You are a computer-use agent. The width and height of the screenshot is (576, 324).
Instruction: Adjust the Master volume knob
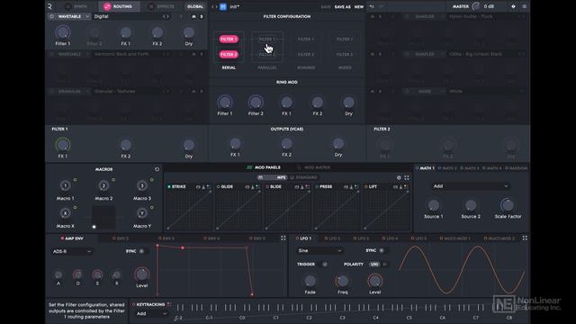[476, 6]
